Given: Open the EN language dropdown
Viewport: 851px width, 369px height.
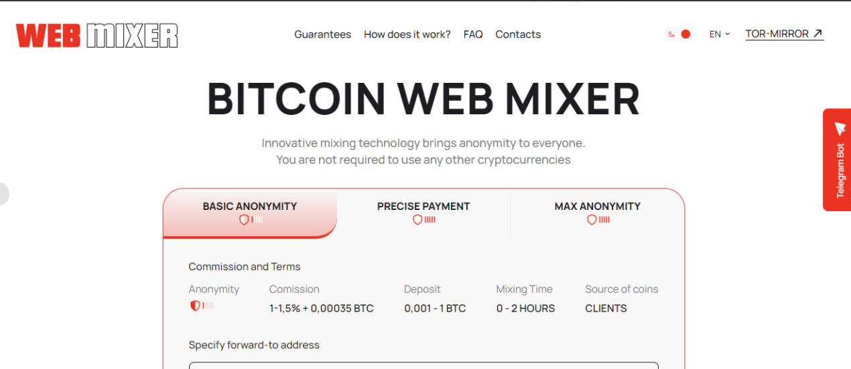Looking at the screenshot, I should pyautogui.click(x=720, y=34).
